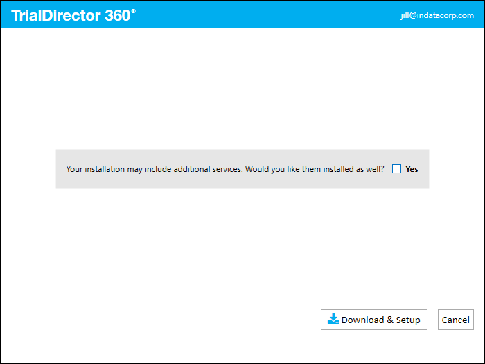Screen dimensions: 485x364
Task: Click the gray additional services panel
Action: (242, 168)
